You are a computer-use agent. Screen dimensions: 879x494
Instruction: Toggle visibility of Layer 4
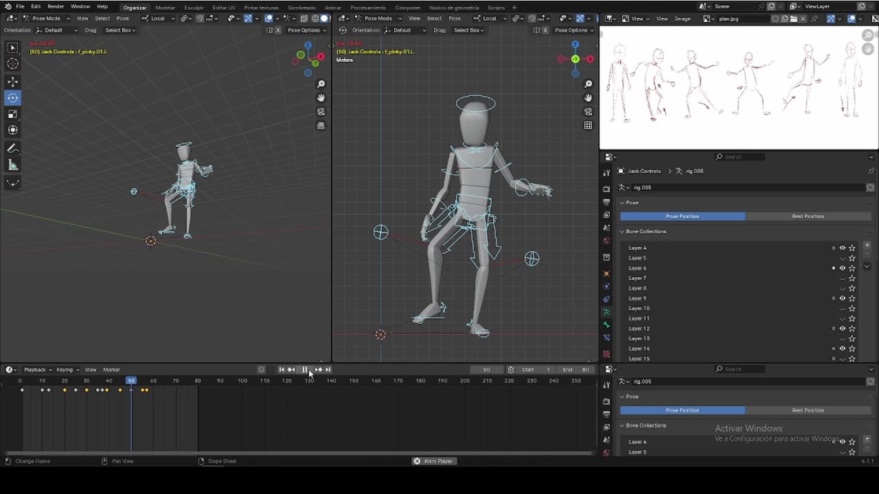tap(843, 248)
